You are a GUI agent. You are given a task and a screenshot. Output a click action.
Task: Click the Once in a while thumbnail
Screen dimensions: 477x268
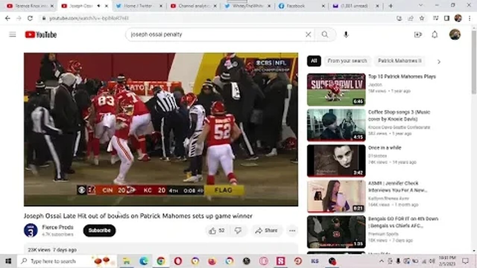336,160
